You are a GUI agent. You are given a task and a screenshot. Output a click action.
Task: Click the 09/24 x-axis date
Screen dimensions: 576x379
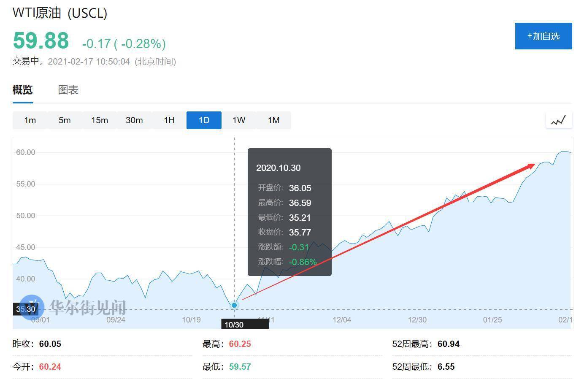coord(116,320)
